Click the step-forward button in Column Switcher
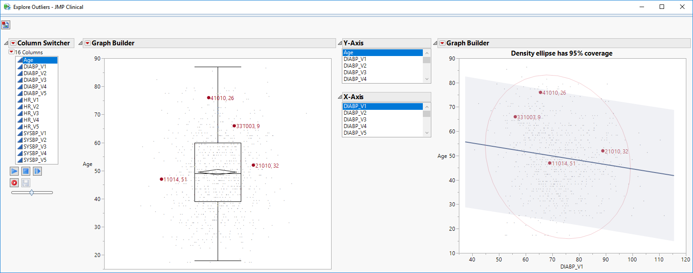Viewport: 693px width, 273px height. coord(37,171)
